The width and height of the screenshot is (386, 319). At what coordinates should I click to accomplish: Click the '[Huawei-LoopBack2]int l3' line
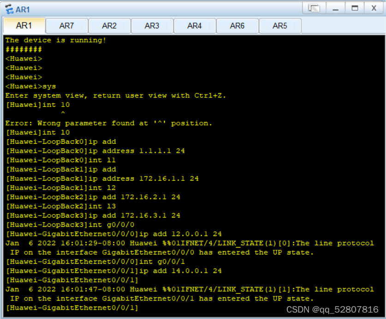coord(60,206)
